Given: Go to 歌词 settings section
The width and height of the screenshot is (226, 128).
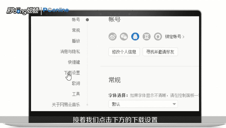Looking at the screenshot, I should pyautogui.click(x=76, y=84).
